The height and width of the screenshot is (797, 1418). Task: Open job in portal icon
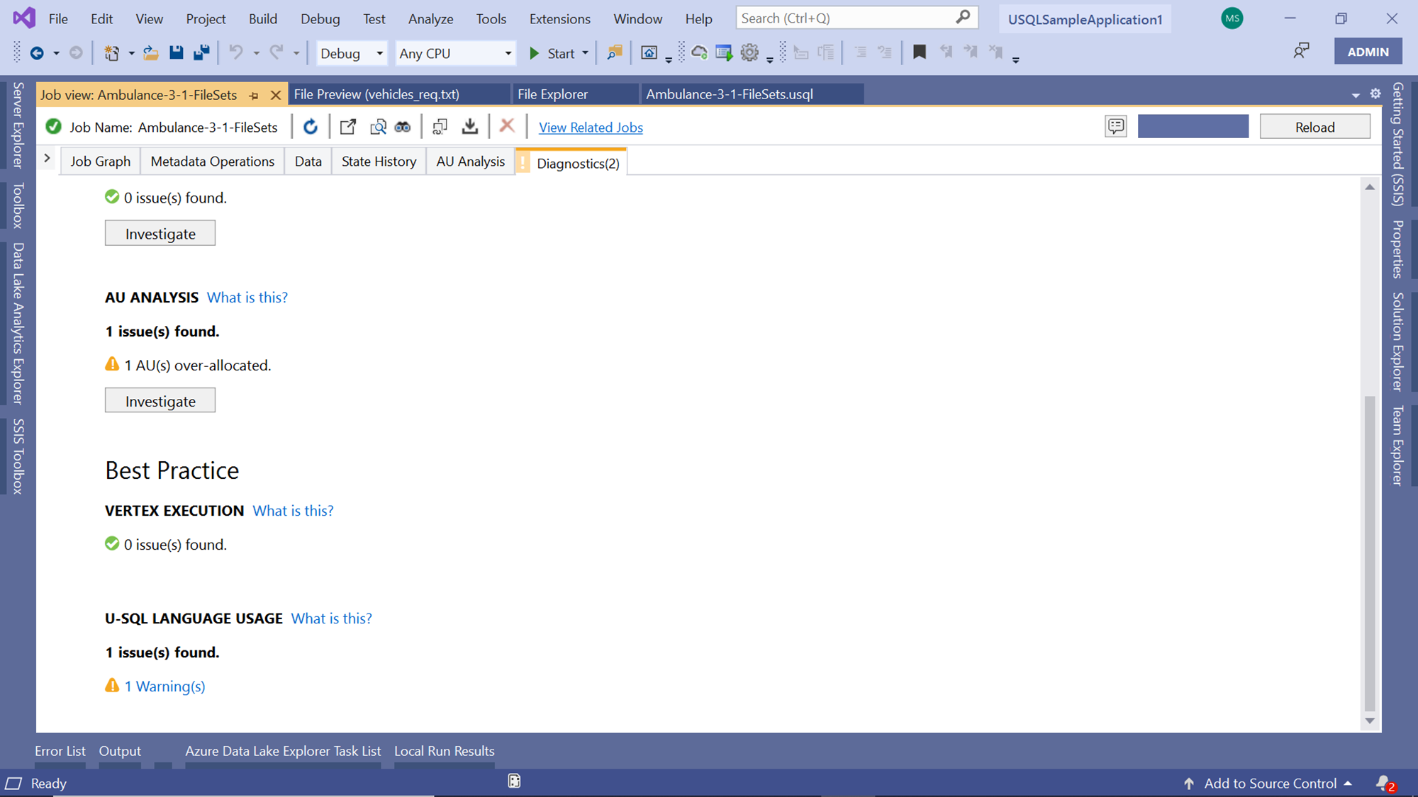[347, 127]
